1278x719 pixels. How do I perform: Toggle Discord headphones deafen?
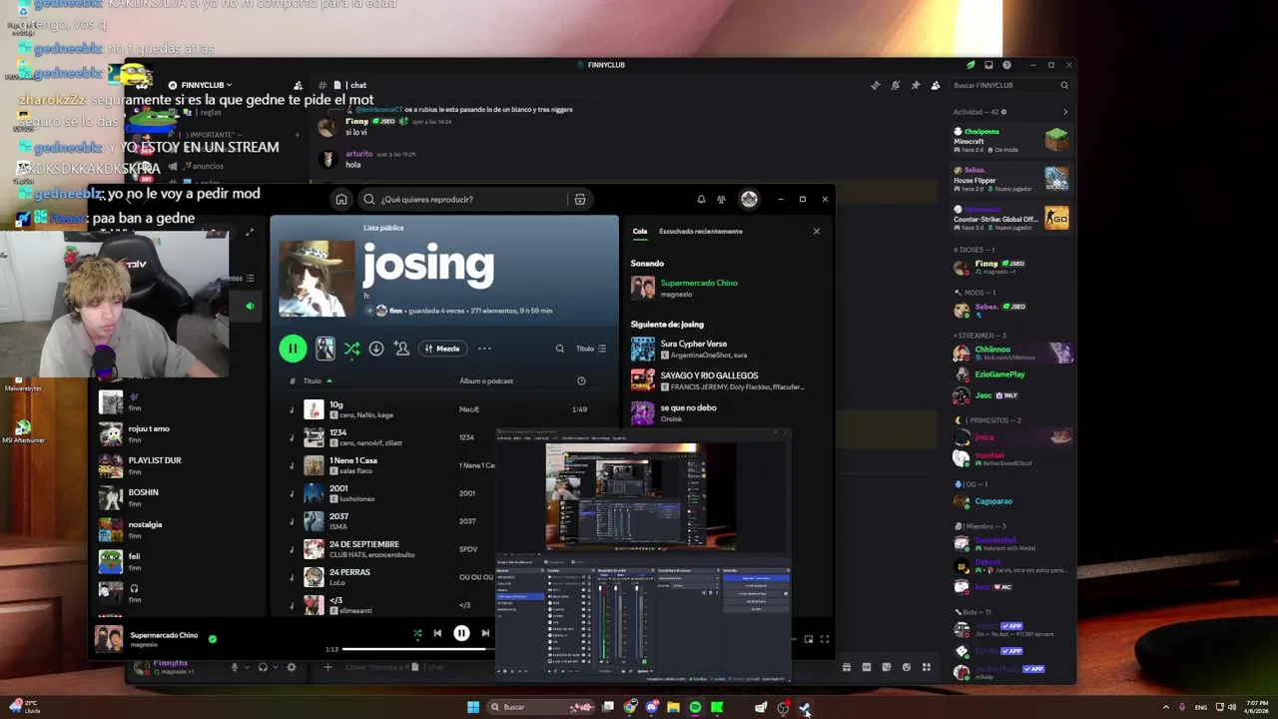pyautogui.click(x=263, y=667)
